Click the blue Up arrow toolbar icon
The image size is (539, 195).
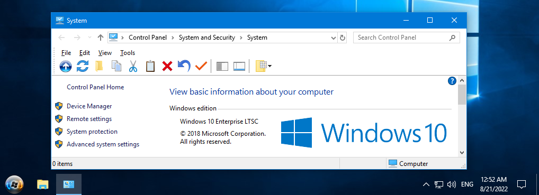pos(66,66)
